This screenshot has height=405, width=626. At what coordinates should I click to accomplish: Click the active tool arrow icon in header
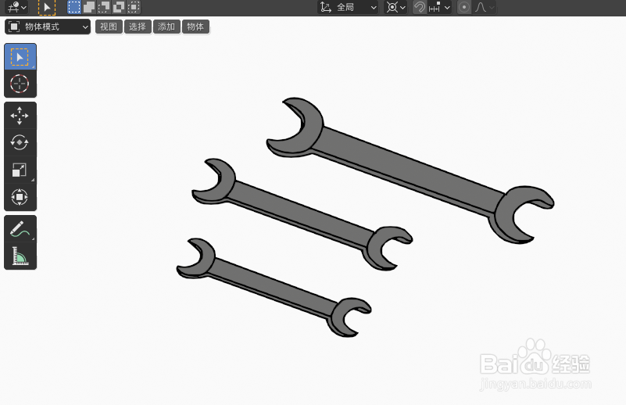pos(47,7)
